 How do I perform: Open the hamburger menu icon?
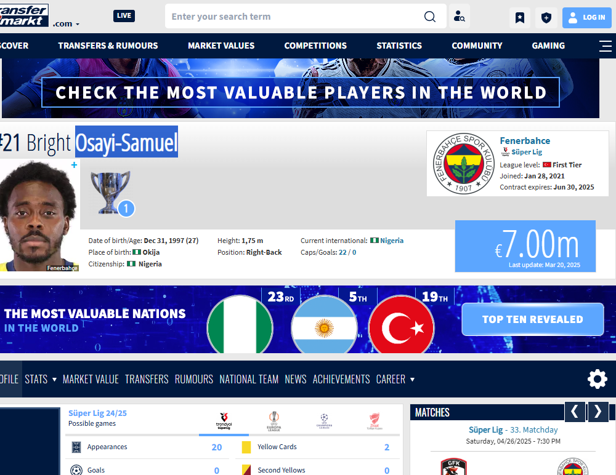click(x=605, y=46)
